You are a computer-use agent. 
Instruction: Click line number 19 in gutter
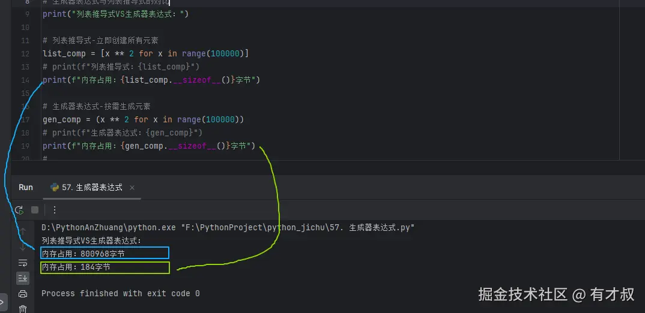click(25, 146)
